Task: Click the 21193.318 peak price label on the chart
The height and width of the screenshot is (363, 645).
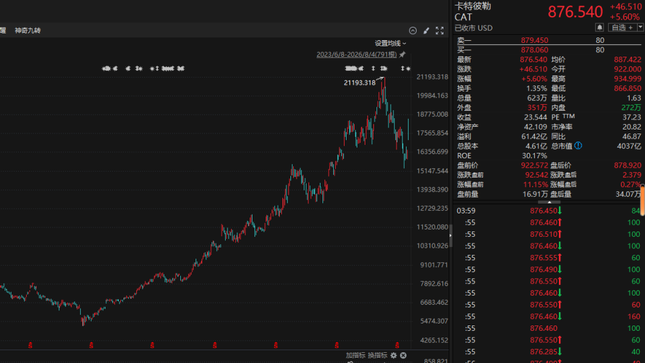Action: (x=359, y=83)
